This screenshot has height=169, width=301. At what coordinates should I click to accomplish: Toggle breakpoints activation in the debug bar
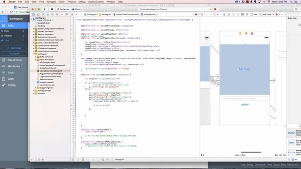click(78, 160)
